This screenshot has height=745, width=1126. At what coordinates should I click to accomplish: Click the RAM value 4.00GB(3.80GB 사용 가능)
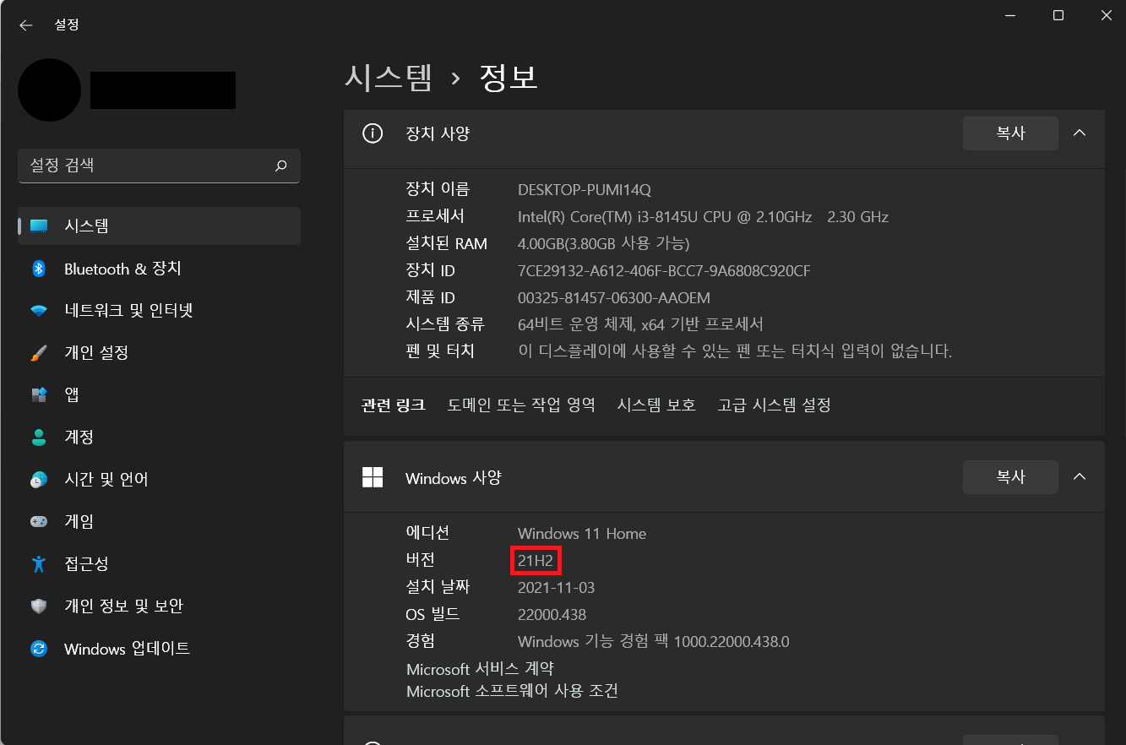pyautogui.click(x=604, y=244)
